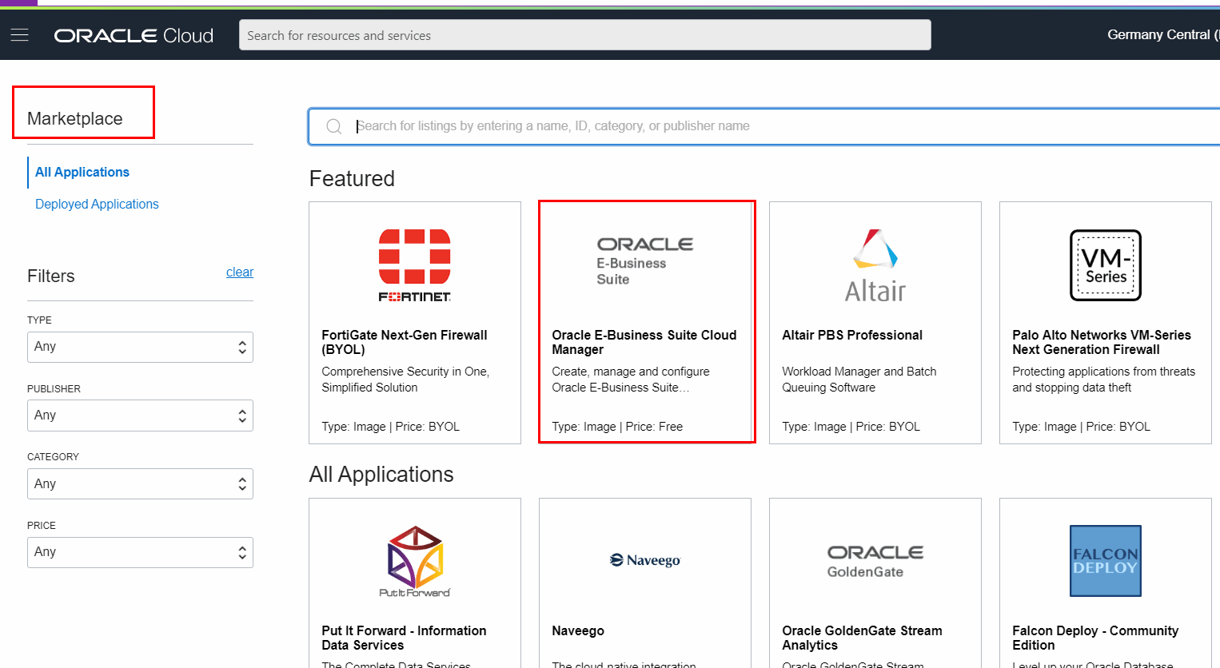
Task: Expand the CATEGORY filter dropdown
Action: pyautogui.click(x=140, y=483)
